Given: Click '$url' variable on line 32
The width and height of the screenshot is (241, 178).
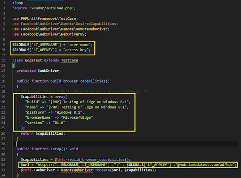Looking at the screenshot, I should tap(25, 165).
